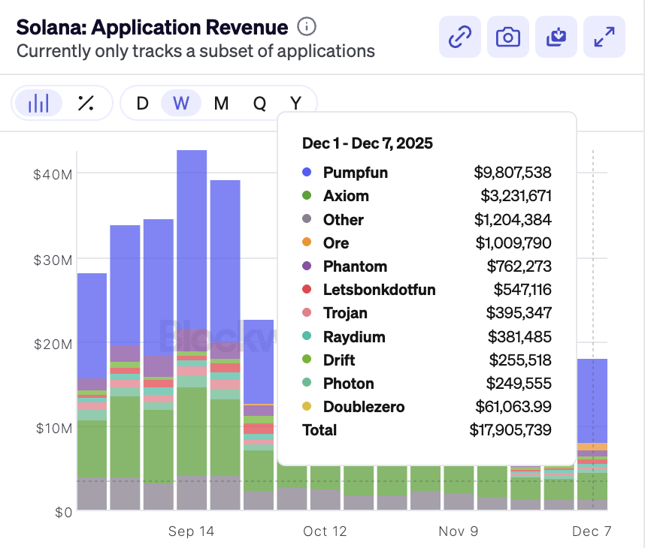Click the '$10M' y-axis label

coord(54,428)
